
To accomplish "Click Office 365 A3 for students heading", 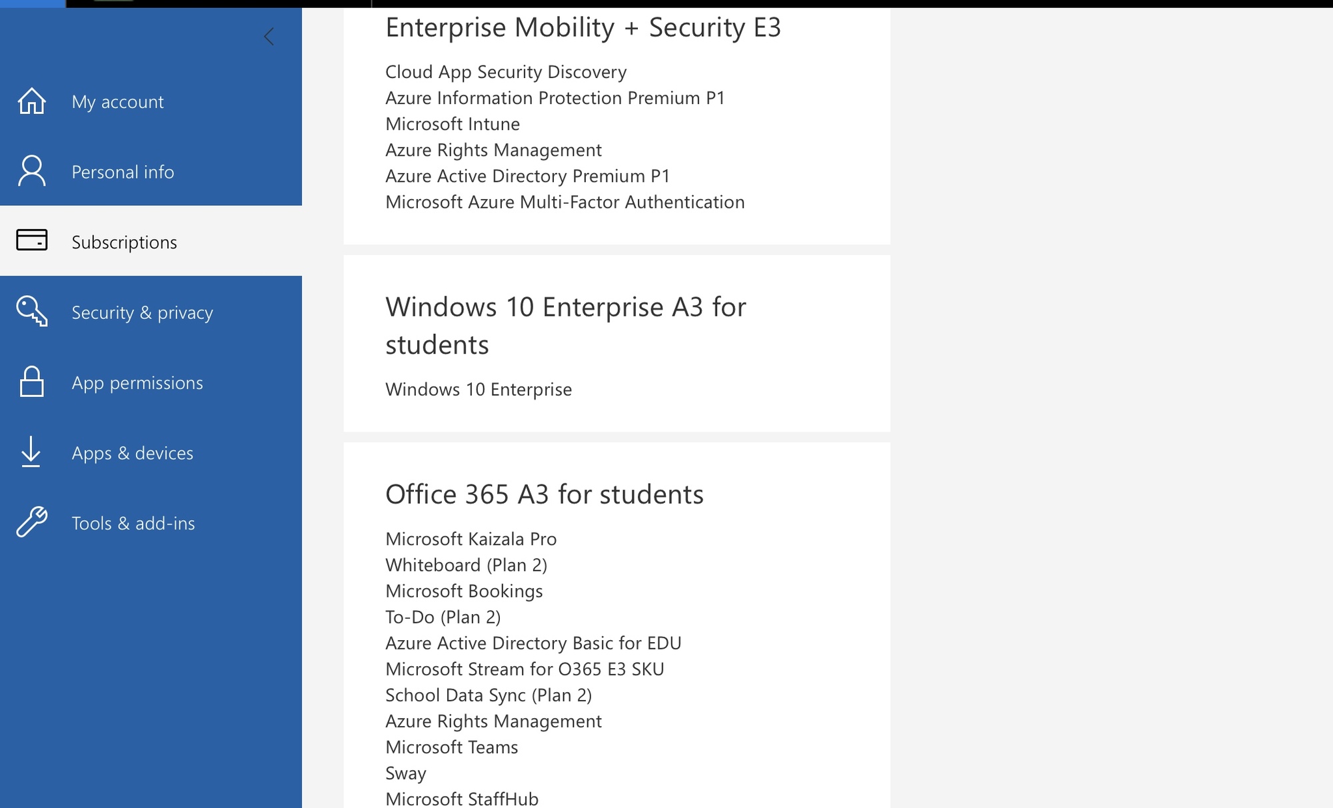I will [x=545, y=494].
